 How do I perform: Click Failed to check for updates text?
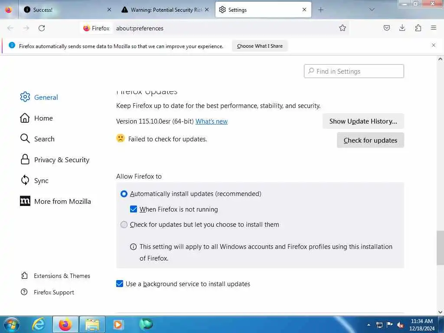point(168,139)
